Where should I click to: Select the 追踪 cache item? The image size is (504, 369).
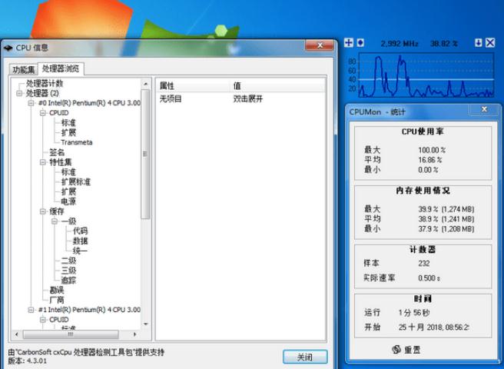(x=68, y=280)
